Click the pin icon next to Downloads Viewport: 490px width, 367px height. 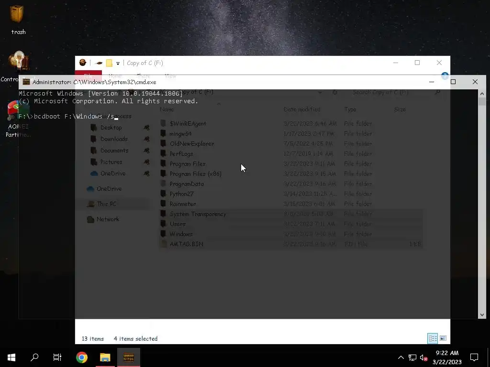tap(146, 139)
